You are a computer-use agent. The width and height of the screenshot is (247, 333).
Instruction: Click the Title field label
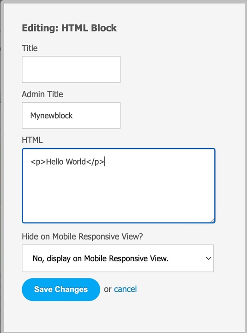pyautogui.click(x=30, y=48)
